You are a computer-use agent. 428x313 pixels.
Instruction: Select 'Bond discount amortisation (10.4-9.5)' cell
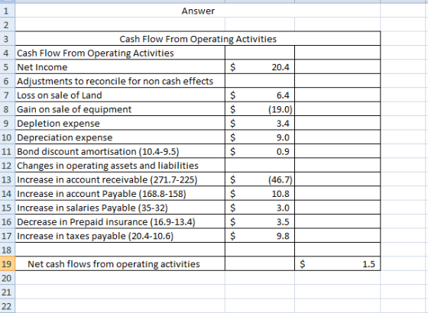(120, 151)
